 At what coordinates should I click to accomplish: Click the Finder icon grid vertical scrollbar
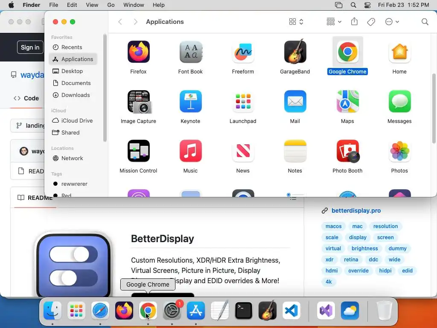pyautogui.click(x=434, y=109)
